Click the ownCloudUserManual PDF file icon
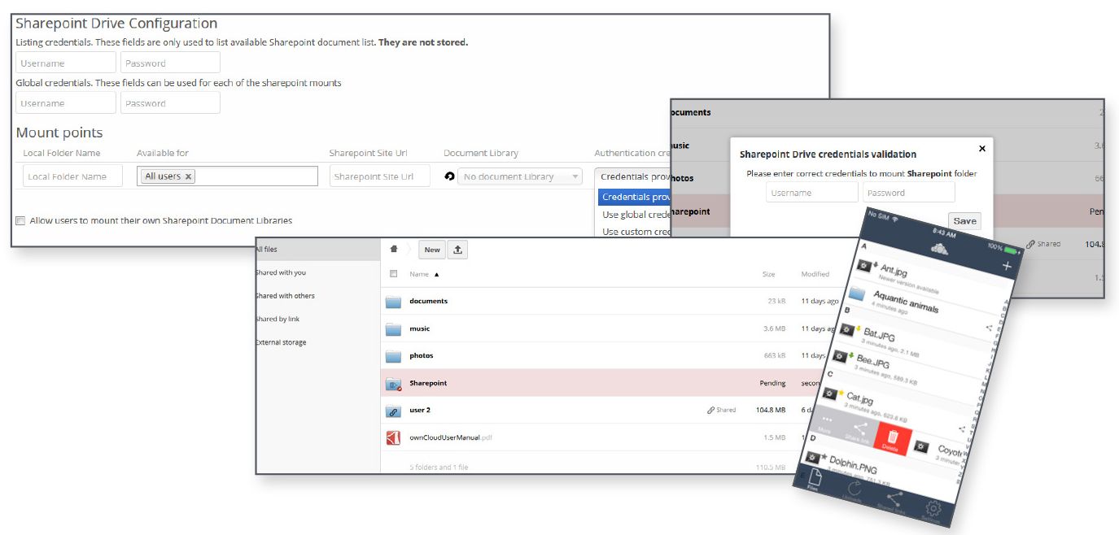 394,437
